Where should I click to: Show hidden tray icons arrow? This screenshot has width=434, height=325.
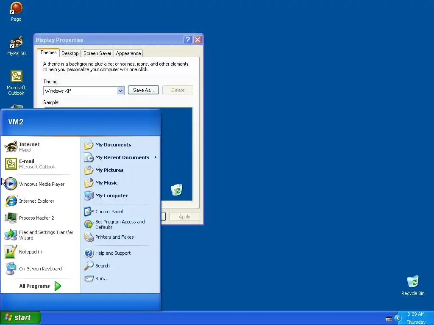click(x=398, y=318)
